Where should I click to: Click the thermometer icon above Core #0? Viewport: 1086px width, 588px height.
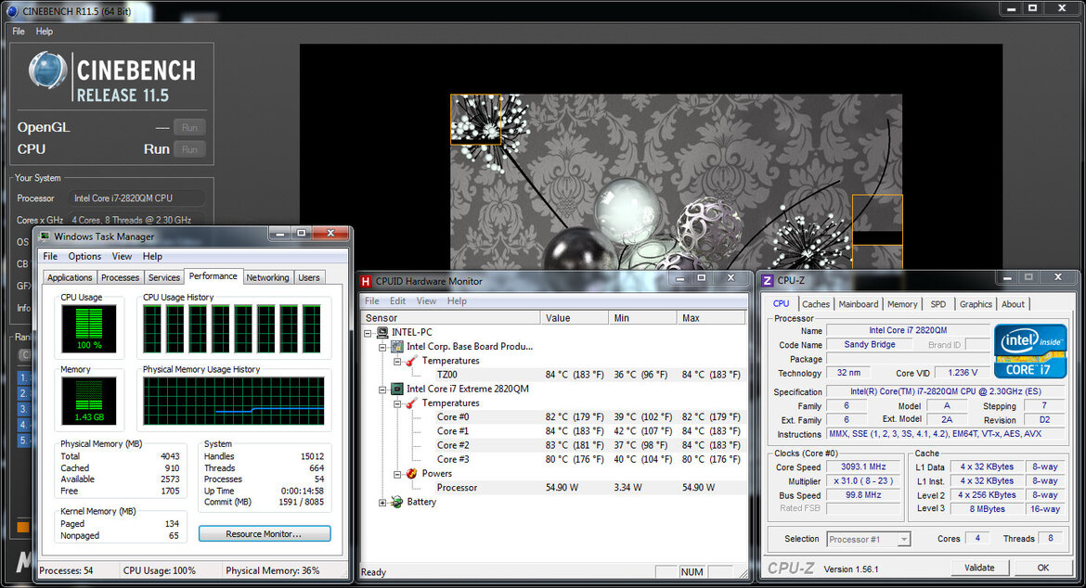click(x=412, y=403)
